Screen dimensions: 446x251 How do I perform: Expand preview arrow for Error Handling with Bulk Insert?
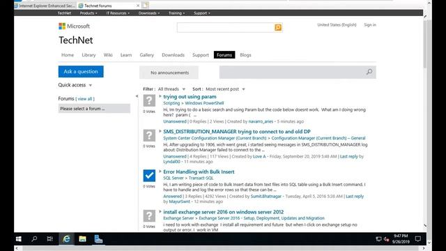pos(160,172)
